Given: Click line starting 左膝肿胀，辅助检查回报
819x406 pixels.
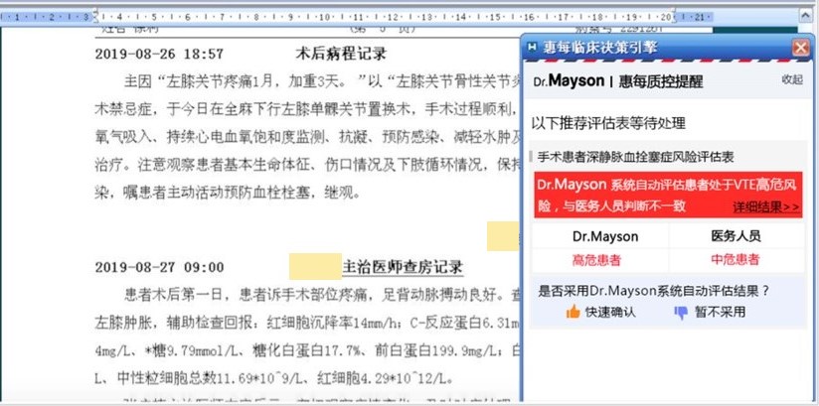Looking at the screenshot, I should [307, 323].
